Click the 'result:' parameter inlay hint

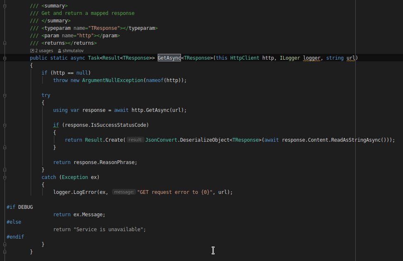(x=135, y=140)
